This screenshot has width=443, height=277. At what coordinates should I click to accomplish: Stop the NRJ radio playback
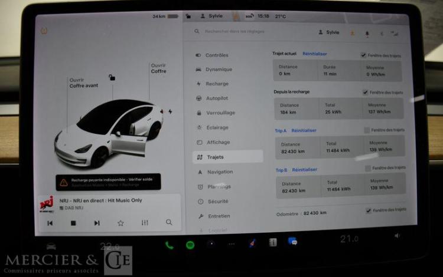click(73, 223)
